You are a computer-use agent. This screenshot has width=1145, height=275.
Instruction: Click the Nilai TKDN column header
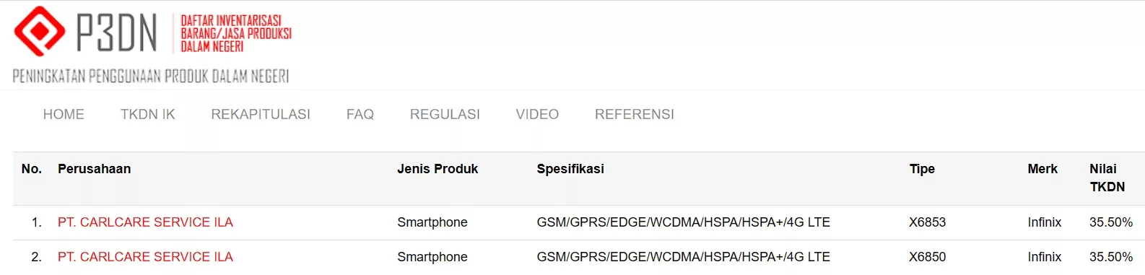tap(1107, 178)
